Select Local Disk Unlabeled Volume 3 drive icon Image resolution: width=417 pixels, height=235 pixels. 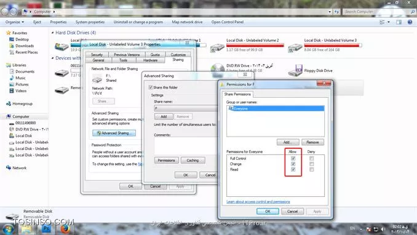pos(295,47)
